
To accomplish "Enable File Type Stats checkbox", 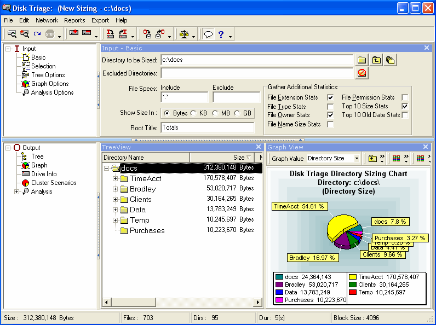I will click(330, 107).
